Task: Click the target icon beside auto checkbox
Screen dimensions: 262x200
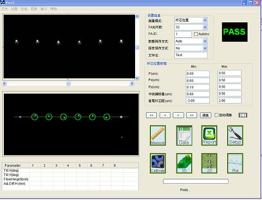Action: tap(243, 115)
